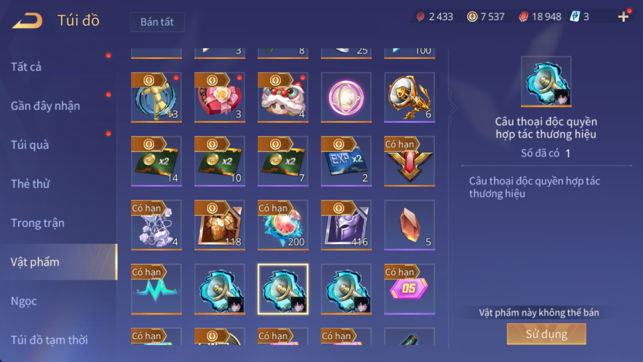
Task: Select the gold x2 card with 14
Action: (156, 161)
